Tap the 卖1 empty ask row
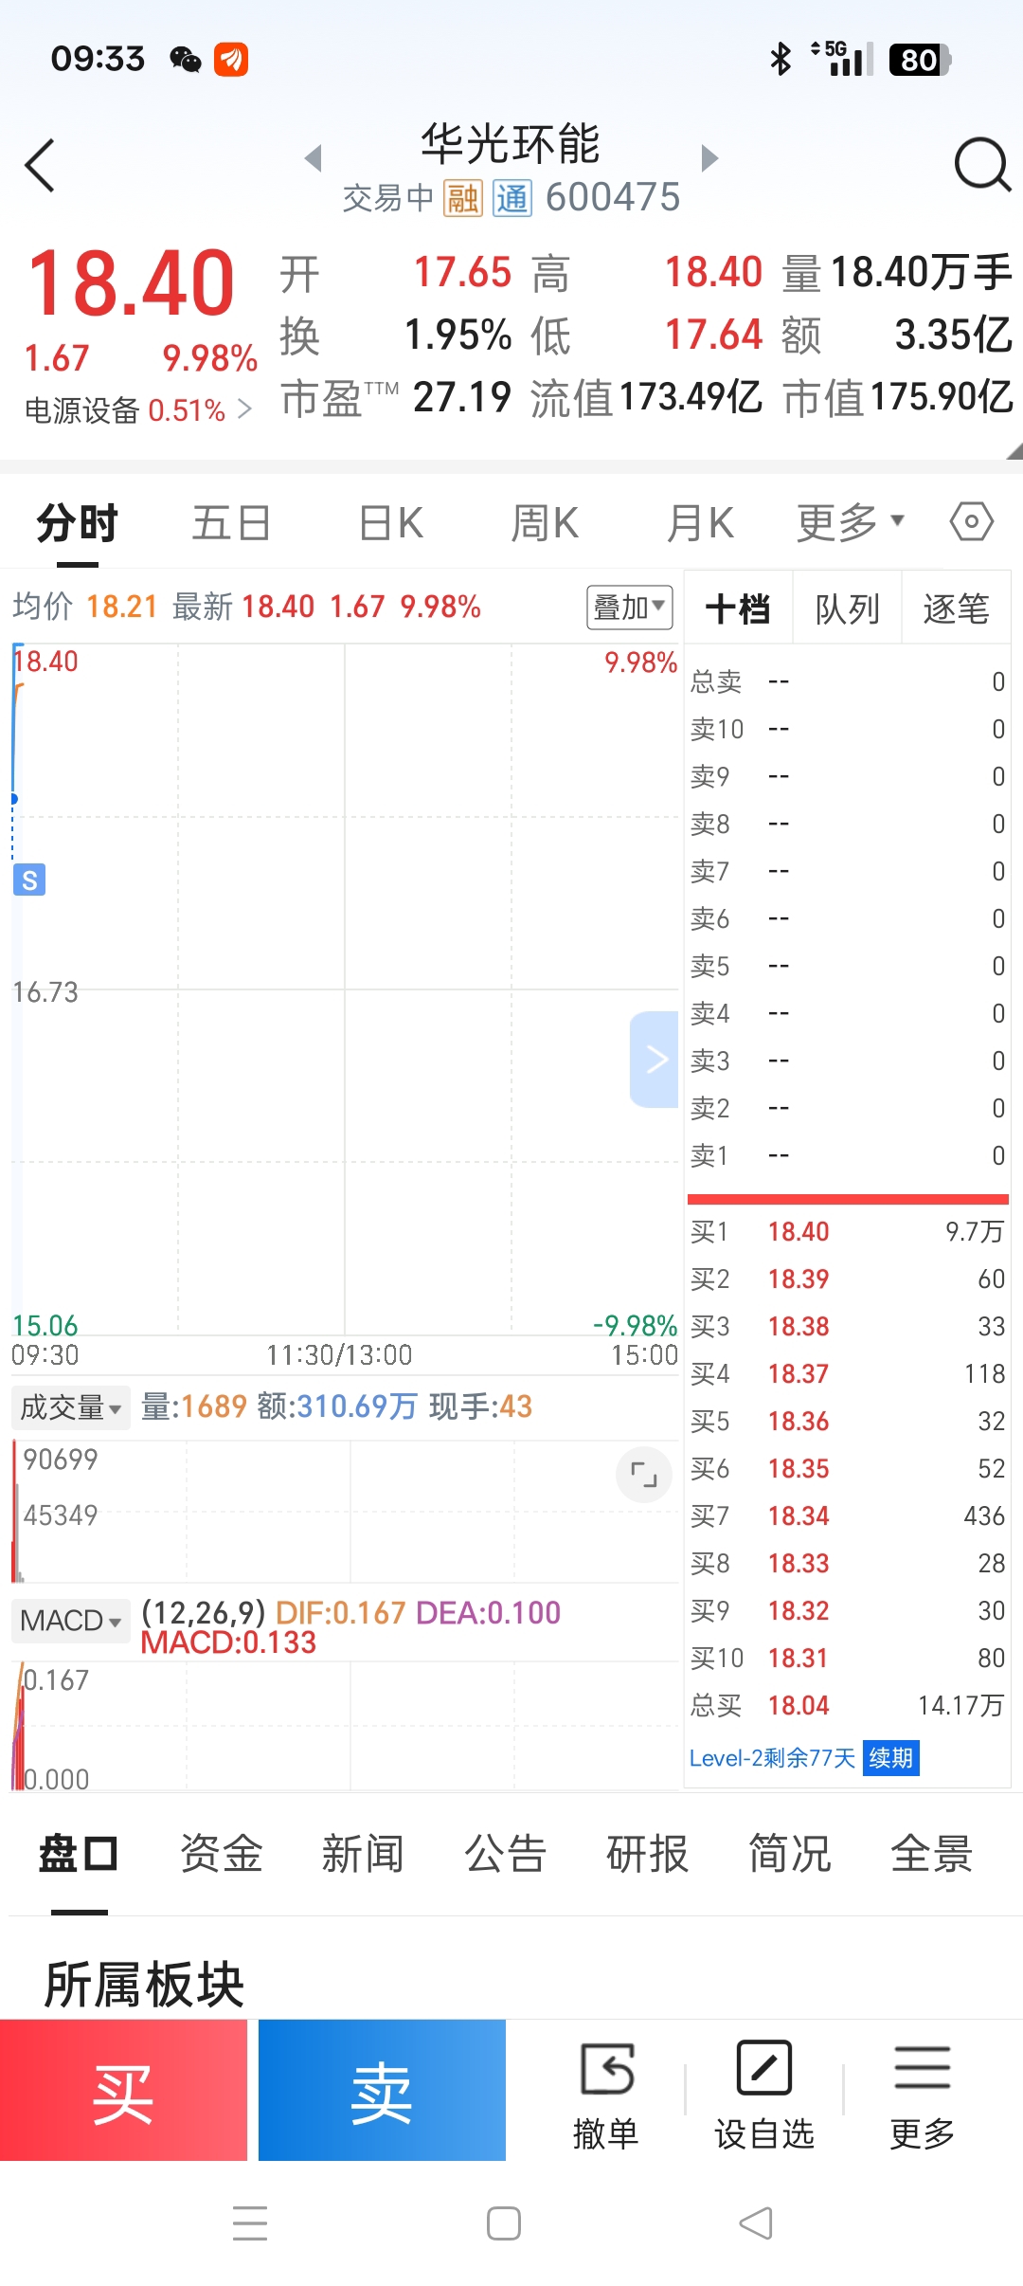Image resolution: width=1023 pixels, height=2286 pixels. [x=847, y=1155]
